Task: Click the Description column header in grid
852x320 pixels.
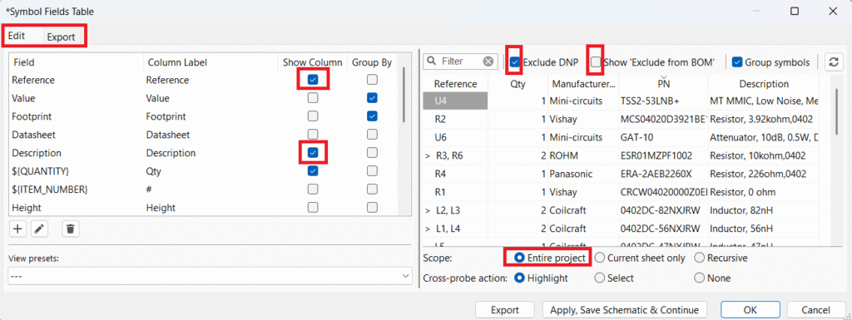Action: 764,84
